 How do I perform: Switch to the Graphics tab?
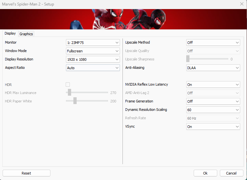26,34
